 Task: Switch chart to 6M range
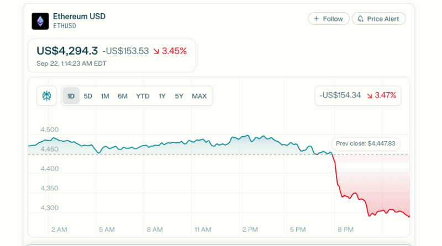tap(122, 96)
